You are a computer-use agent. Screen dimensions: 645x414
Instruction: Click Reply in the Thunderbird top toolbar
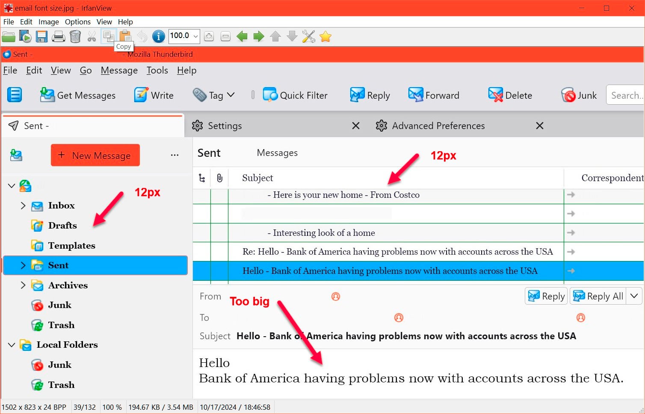click(x=370, y=95)
